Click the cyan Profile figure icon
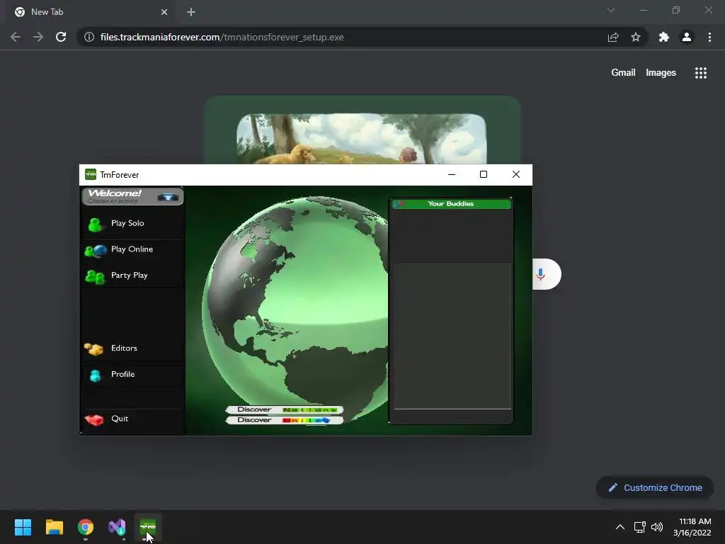Viewport: 725px width, 544px height. [96, 375]
